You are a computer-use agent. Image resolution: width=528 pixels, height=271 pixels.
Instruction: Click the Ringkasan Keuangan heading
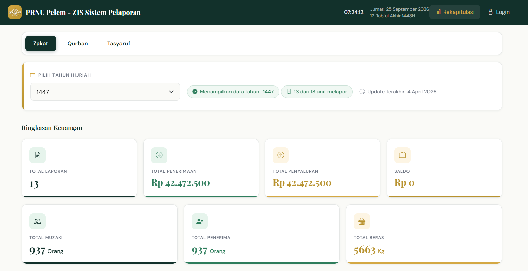click(x=52, y=128)
